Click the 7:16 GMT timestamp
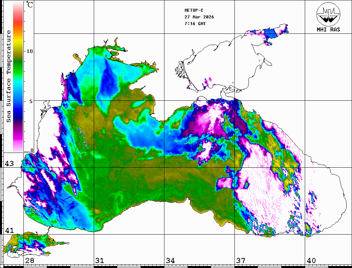This screenshot has width=352, height=268. tap(195, 24)
